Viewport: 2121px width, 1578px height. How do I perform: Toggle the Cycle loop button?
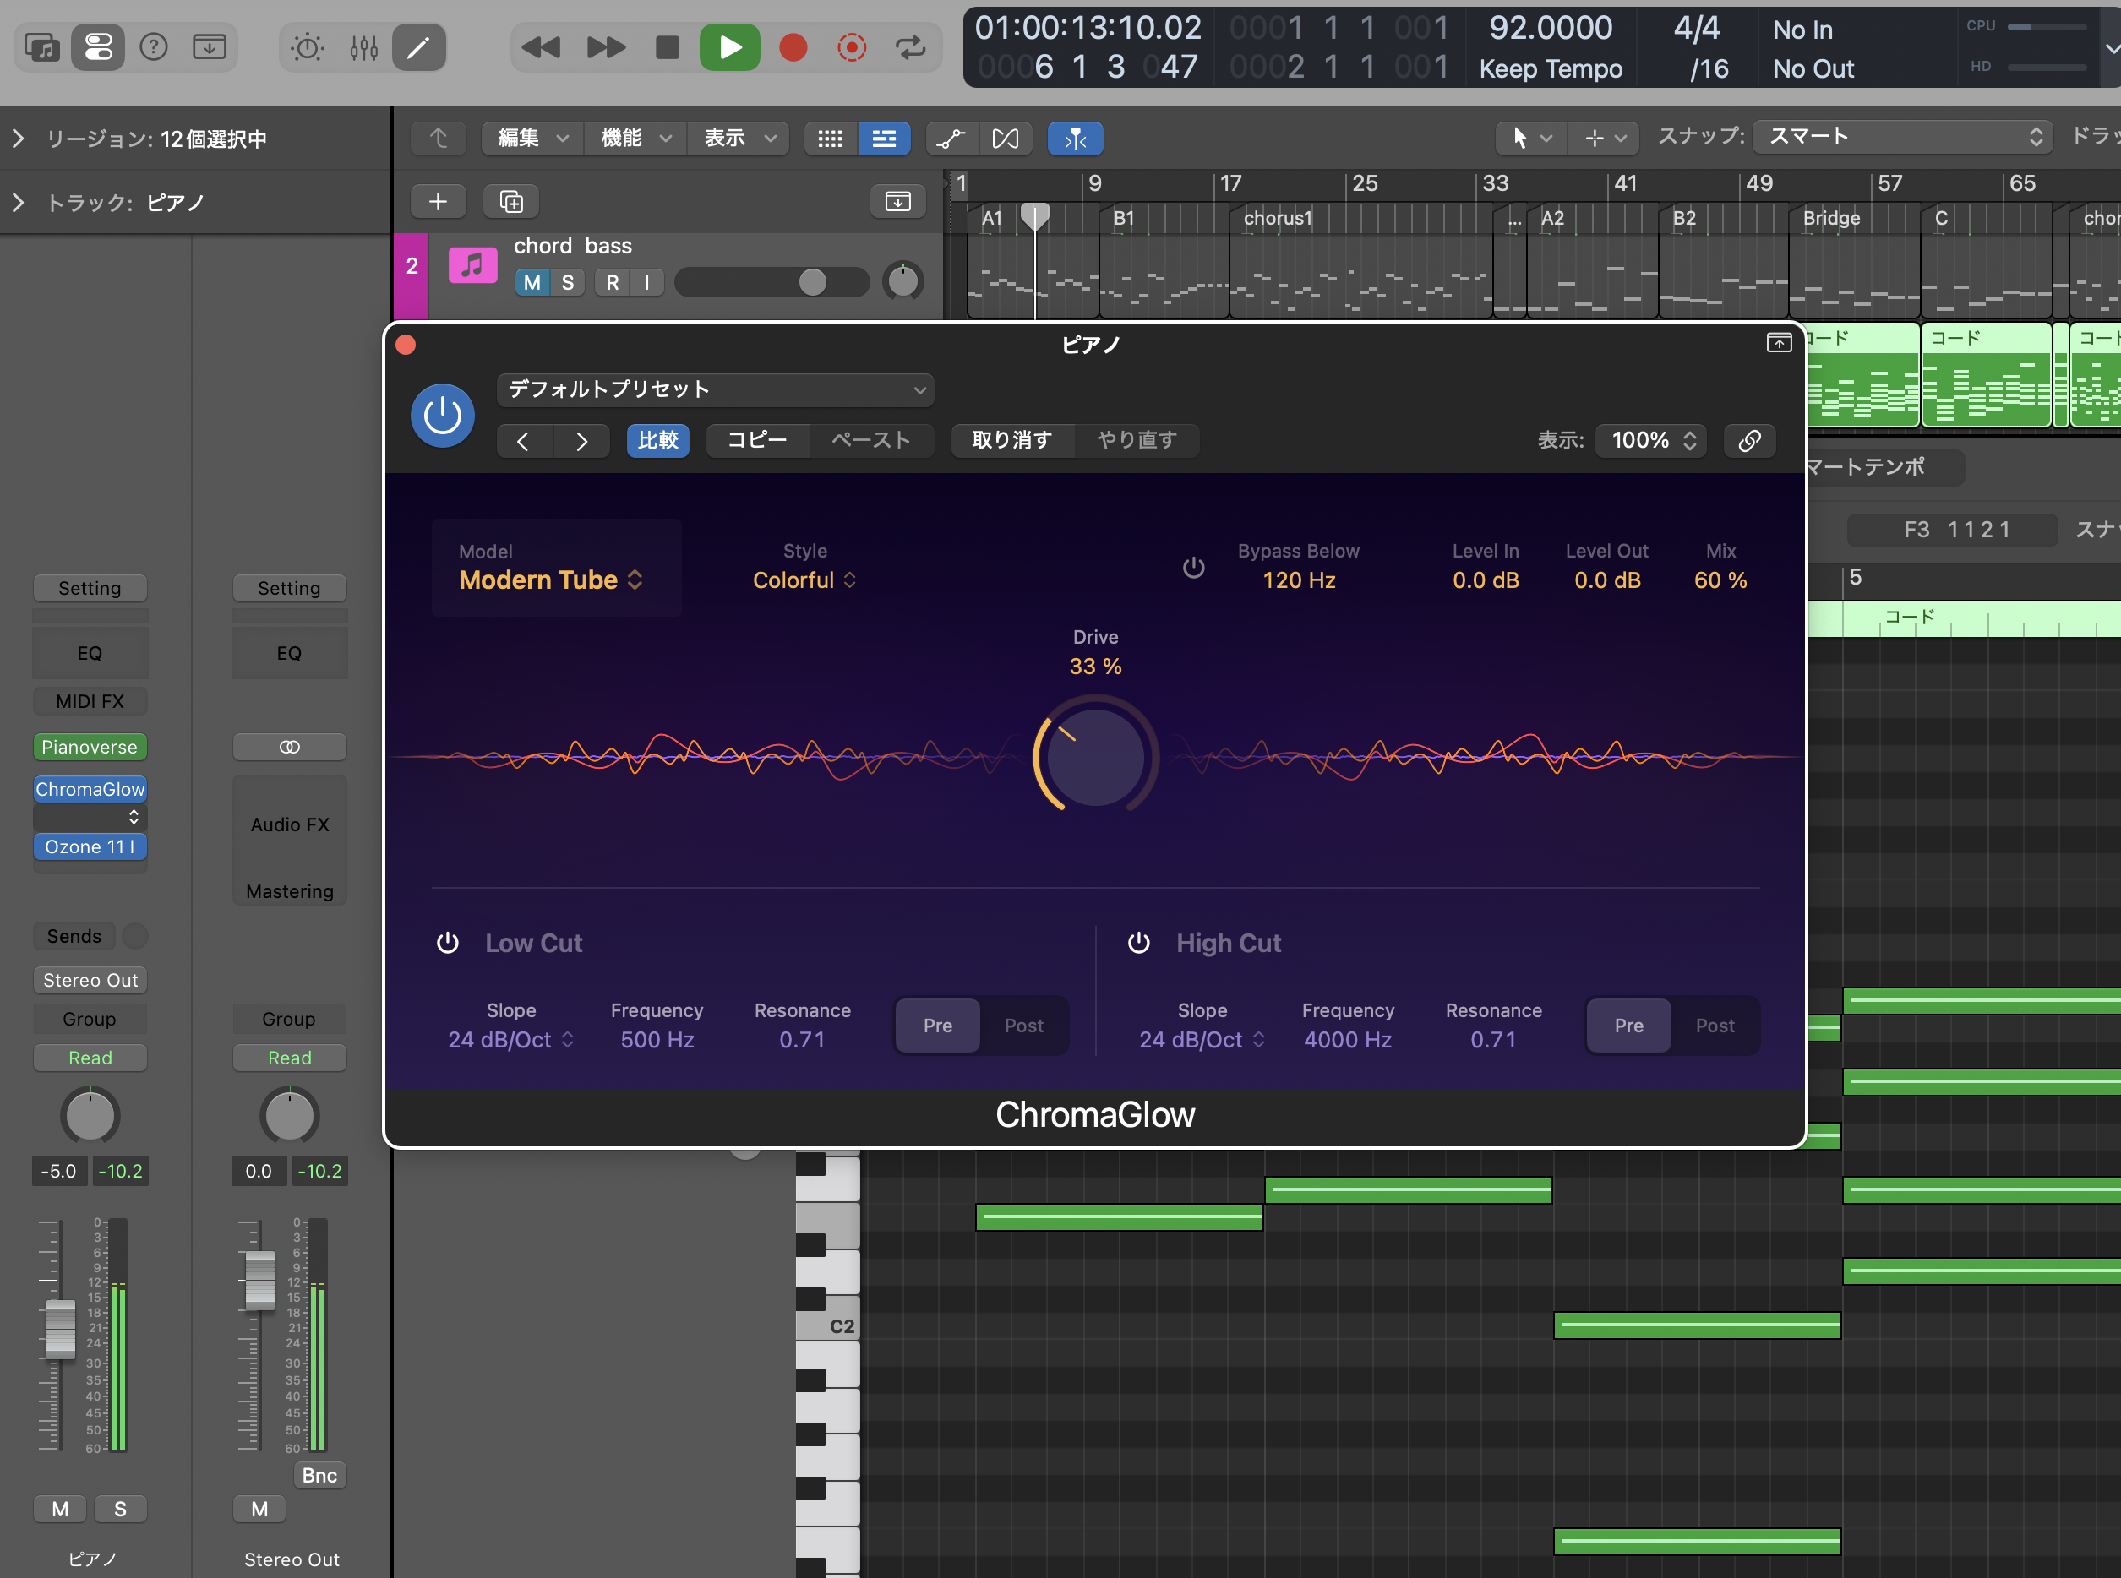click(x=910, y=46)
